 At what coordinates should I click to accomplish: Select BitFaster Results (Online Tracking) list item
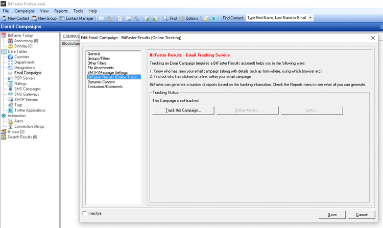(114, 77)
